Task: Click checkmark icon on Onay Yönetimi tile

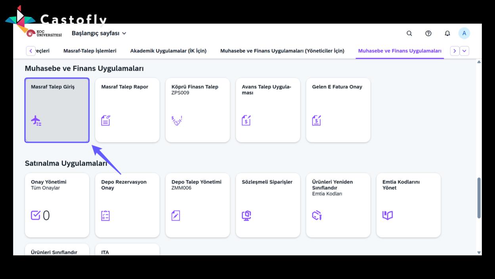Action: point(36,215)
